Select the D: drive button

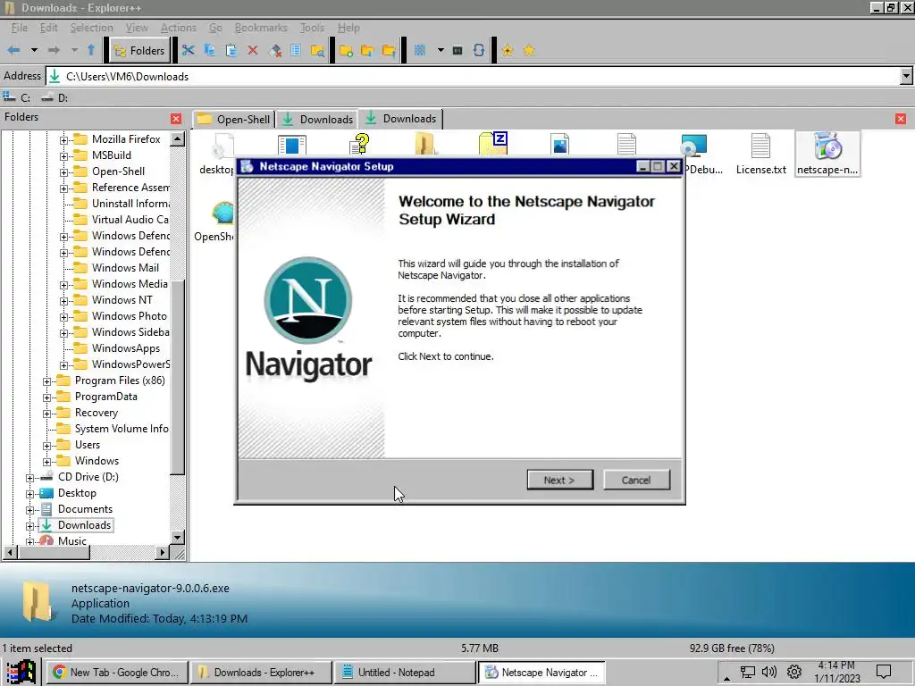(55, 97)
